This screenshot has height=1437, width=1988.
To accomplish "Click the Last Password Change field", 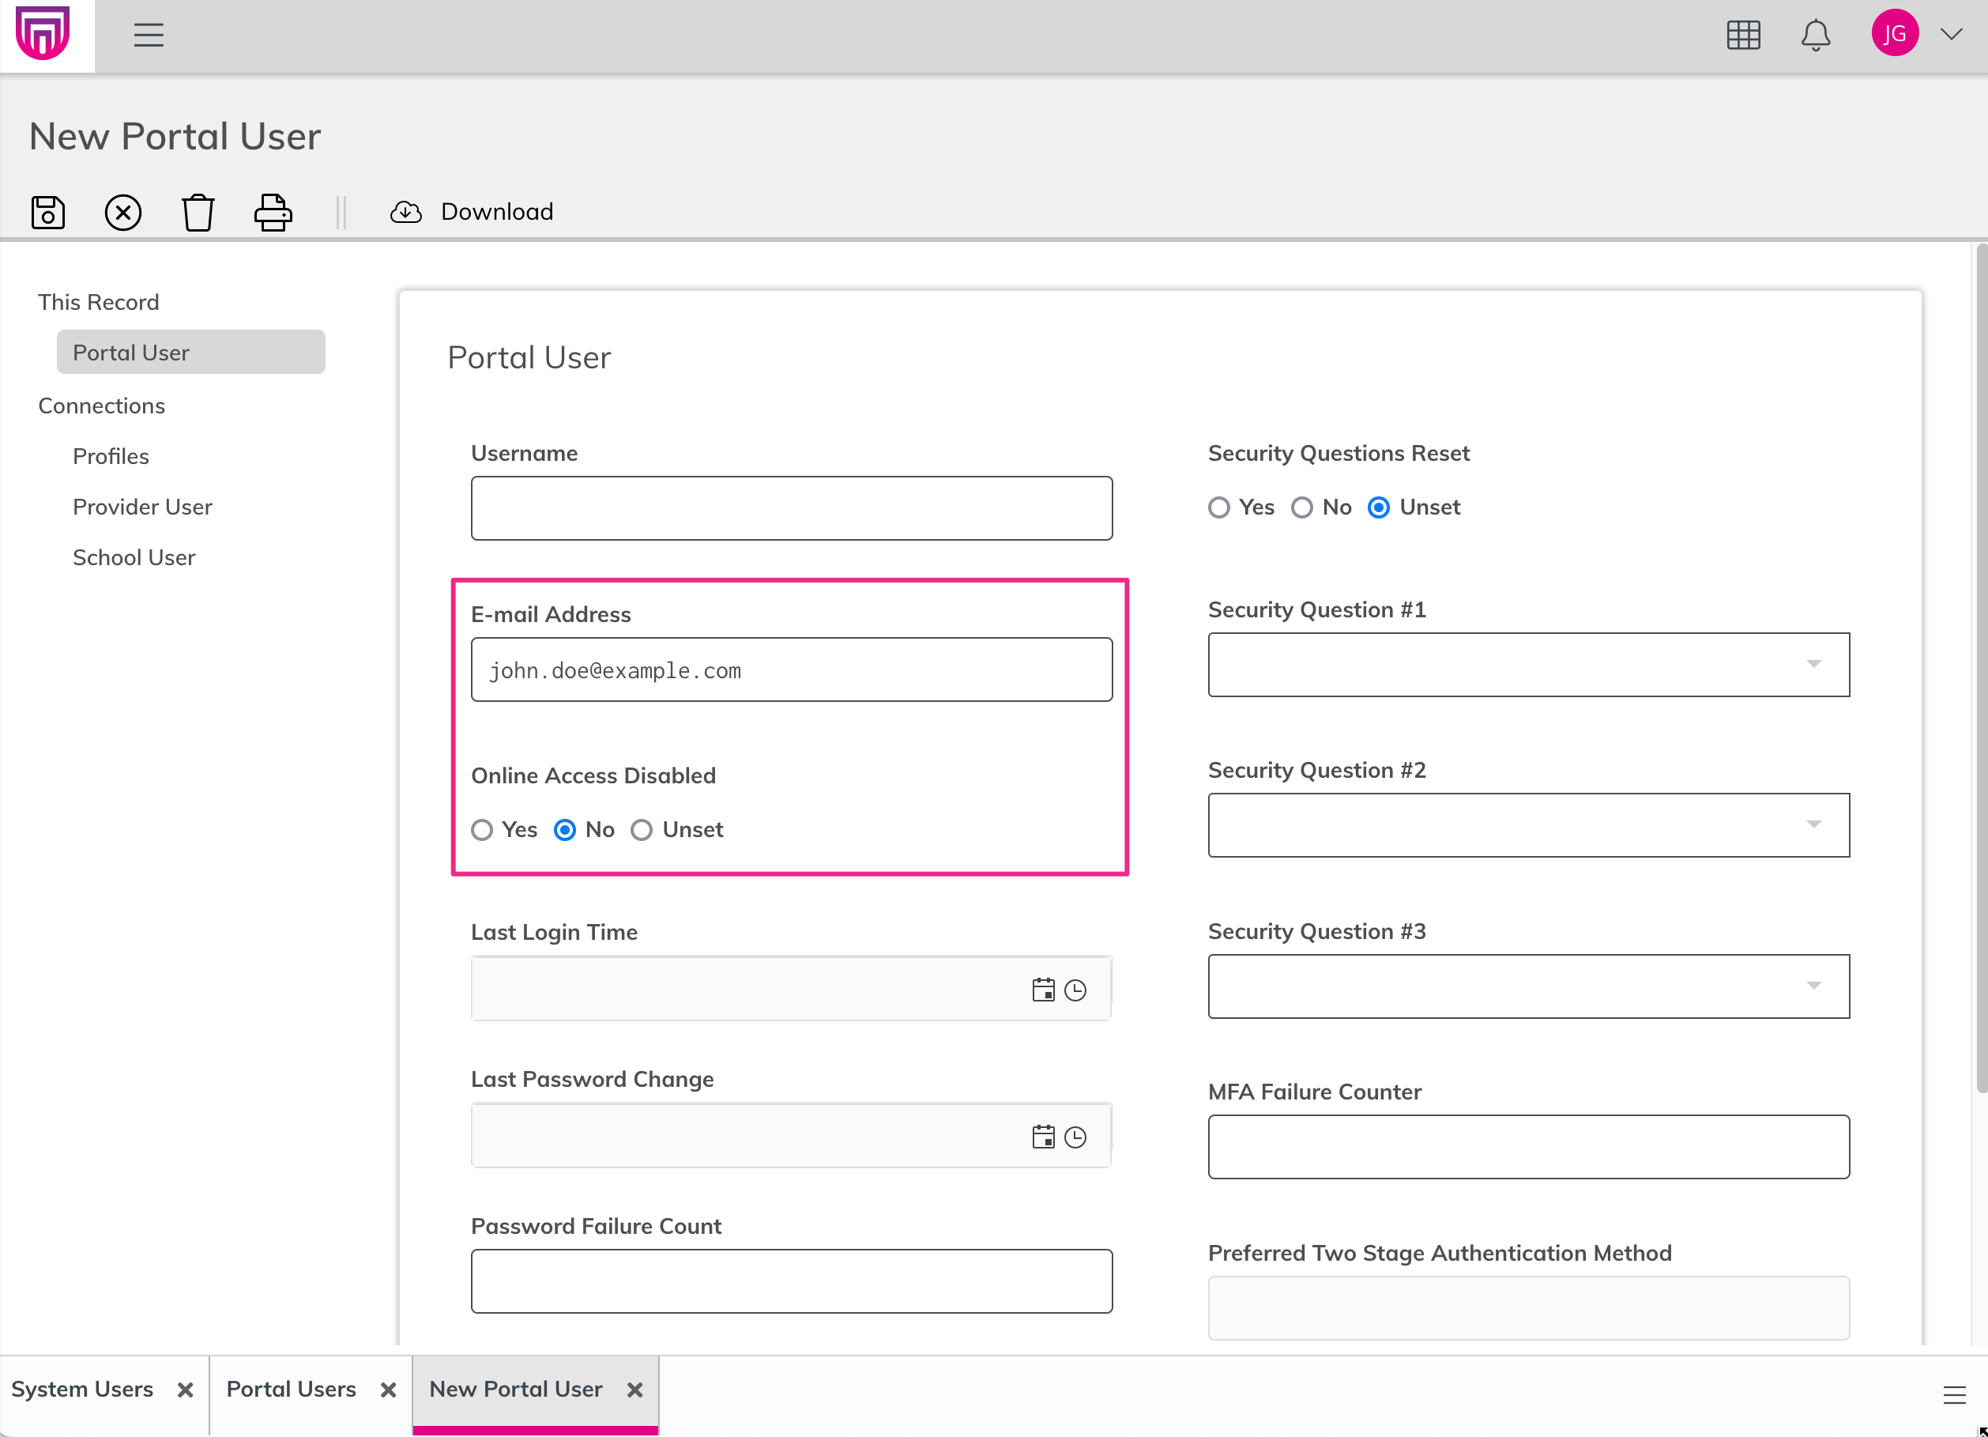I will click(792, 1137).
